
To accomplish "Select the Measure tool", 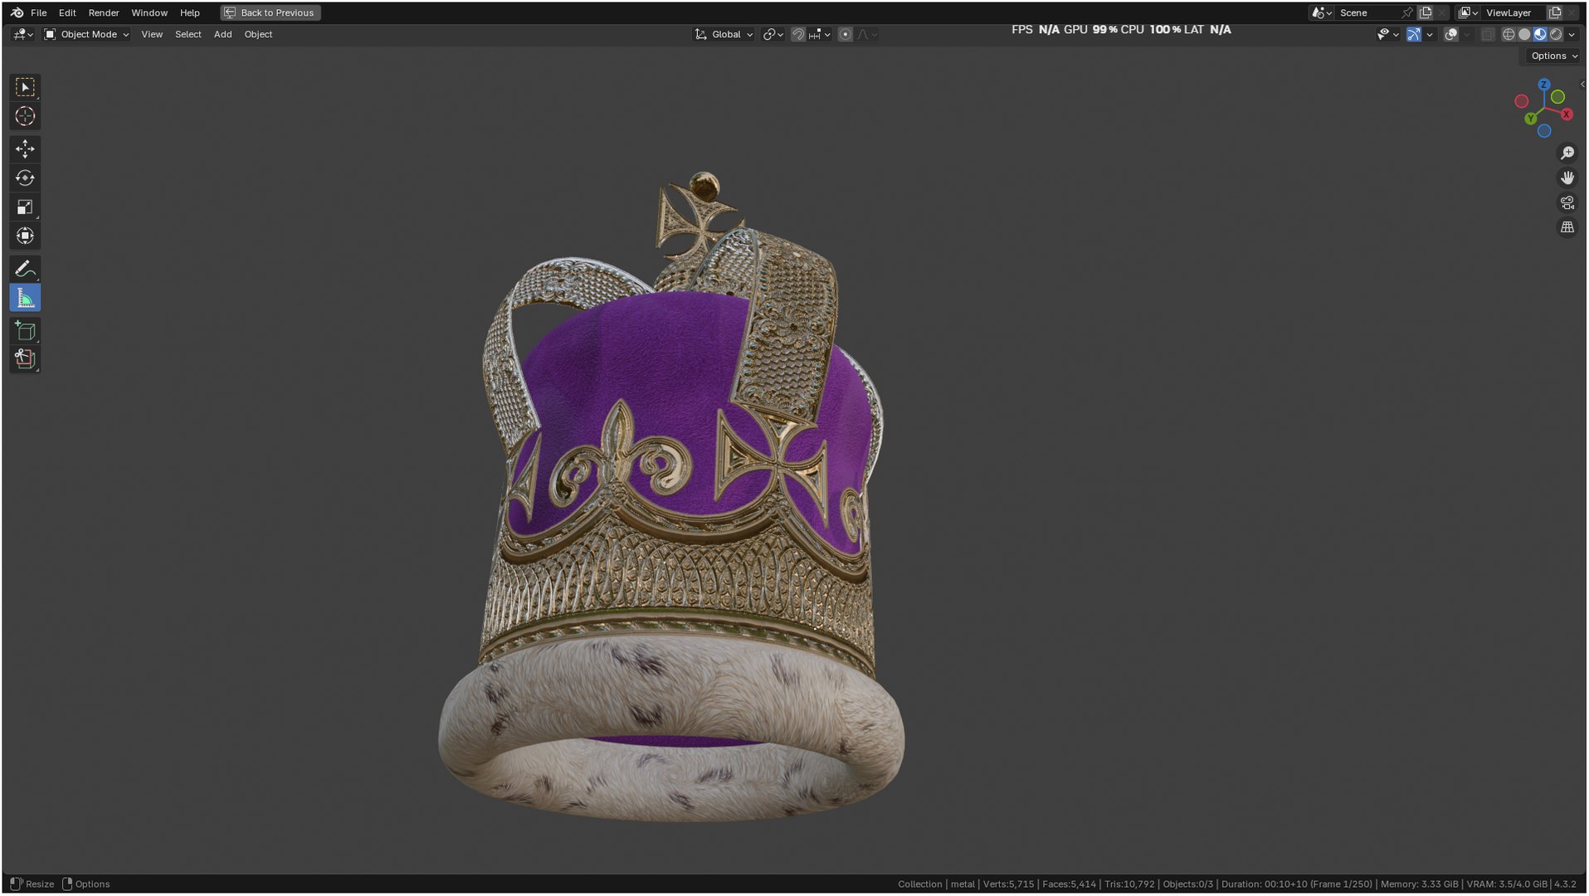I will click(x=25, y=298).
